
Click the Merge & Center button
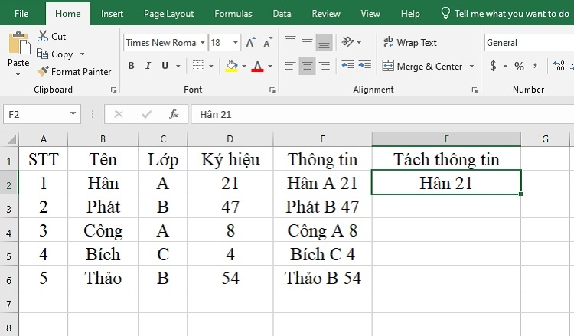(x=422, y=67)
